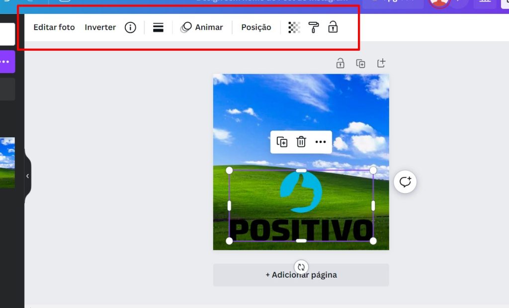
Task: Click the right side crop handle of the selection
Action: [373, 205]
